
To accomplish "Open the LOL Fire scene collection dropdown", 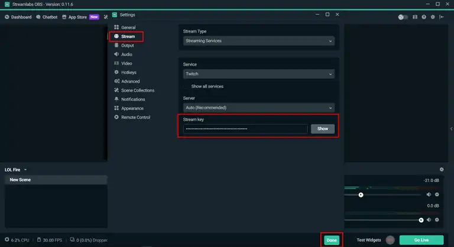I will click(15, 170).
